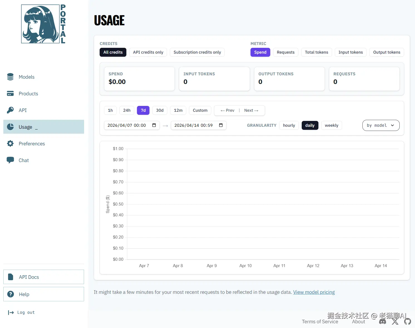Select API credits only filter

click(x=148, y=52)
